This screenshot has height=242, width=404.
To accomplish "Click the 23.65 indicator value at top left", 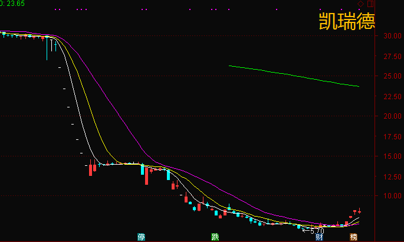I will pyautogui.click(x=13, y=4).
